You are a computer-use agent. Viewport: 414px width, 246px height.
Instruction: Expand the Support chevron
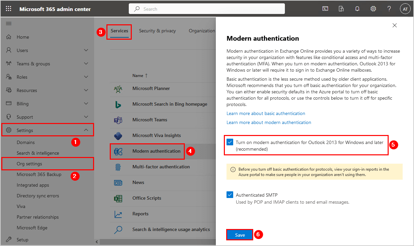(x=86, y=117)
